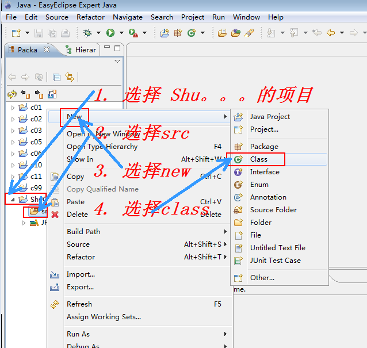Open the Navigate menu
The width and height of the screenshot is (367, 348).
point(128,17)
